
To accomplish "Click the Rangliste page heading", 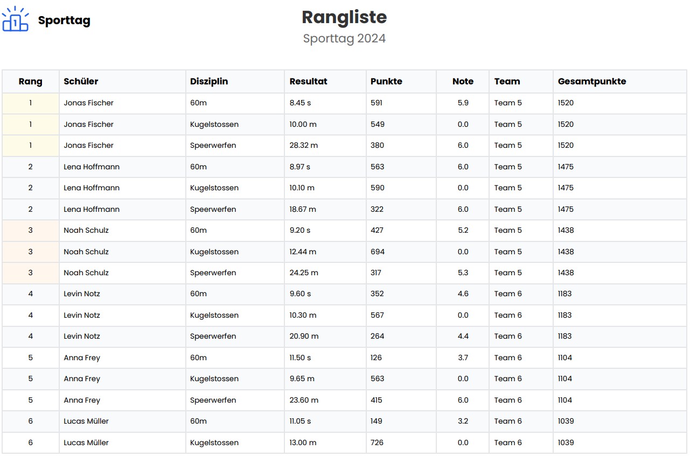I will tap(344, 17).
